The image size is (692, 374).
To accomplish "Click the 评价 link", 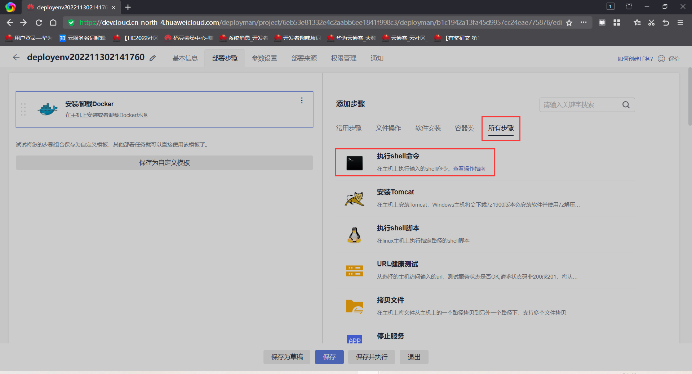I will click(x=674, y=59).
